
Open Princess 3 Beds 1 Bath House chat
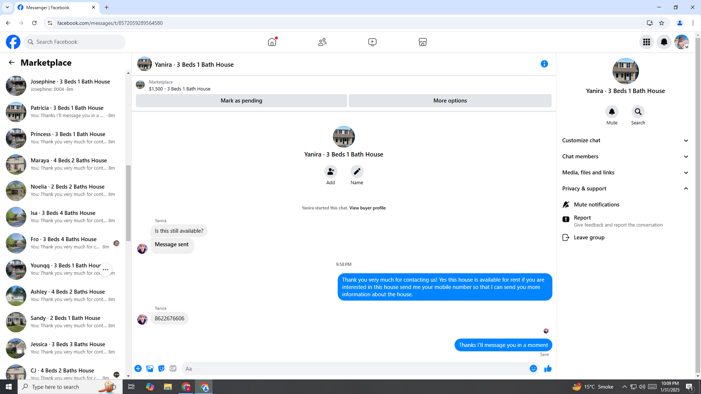tap(64, 138)
